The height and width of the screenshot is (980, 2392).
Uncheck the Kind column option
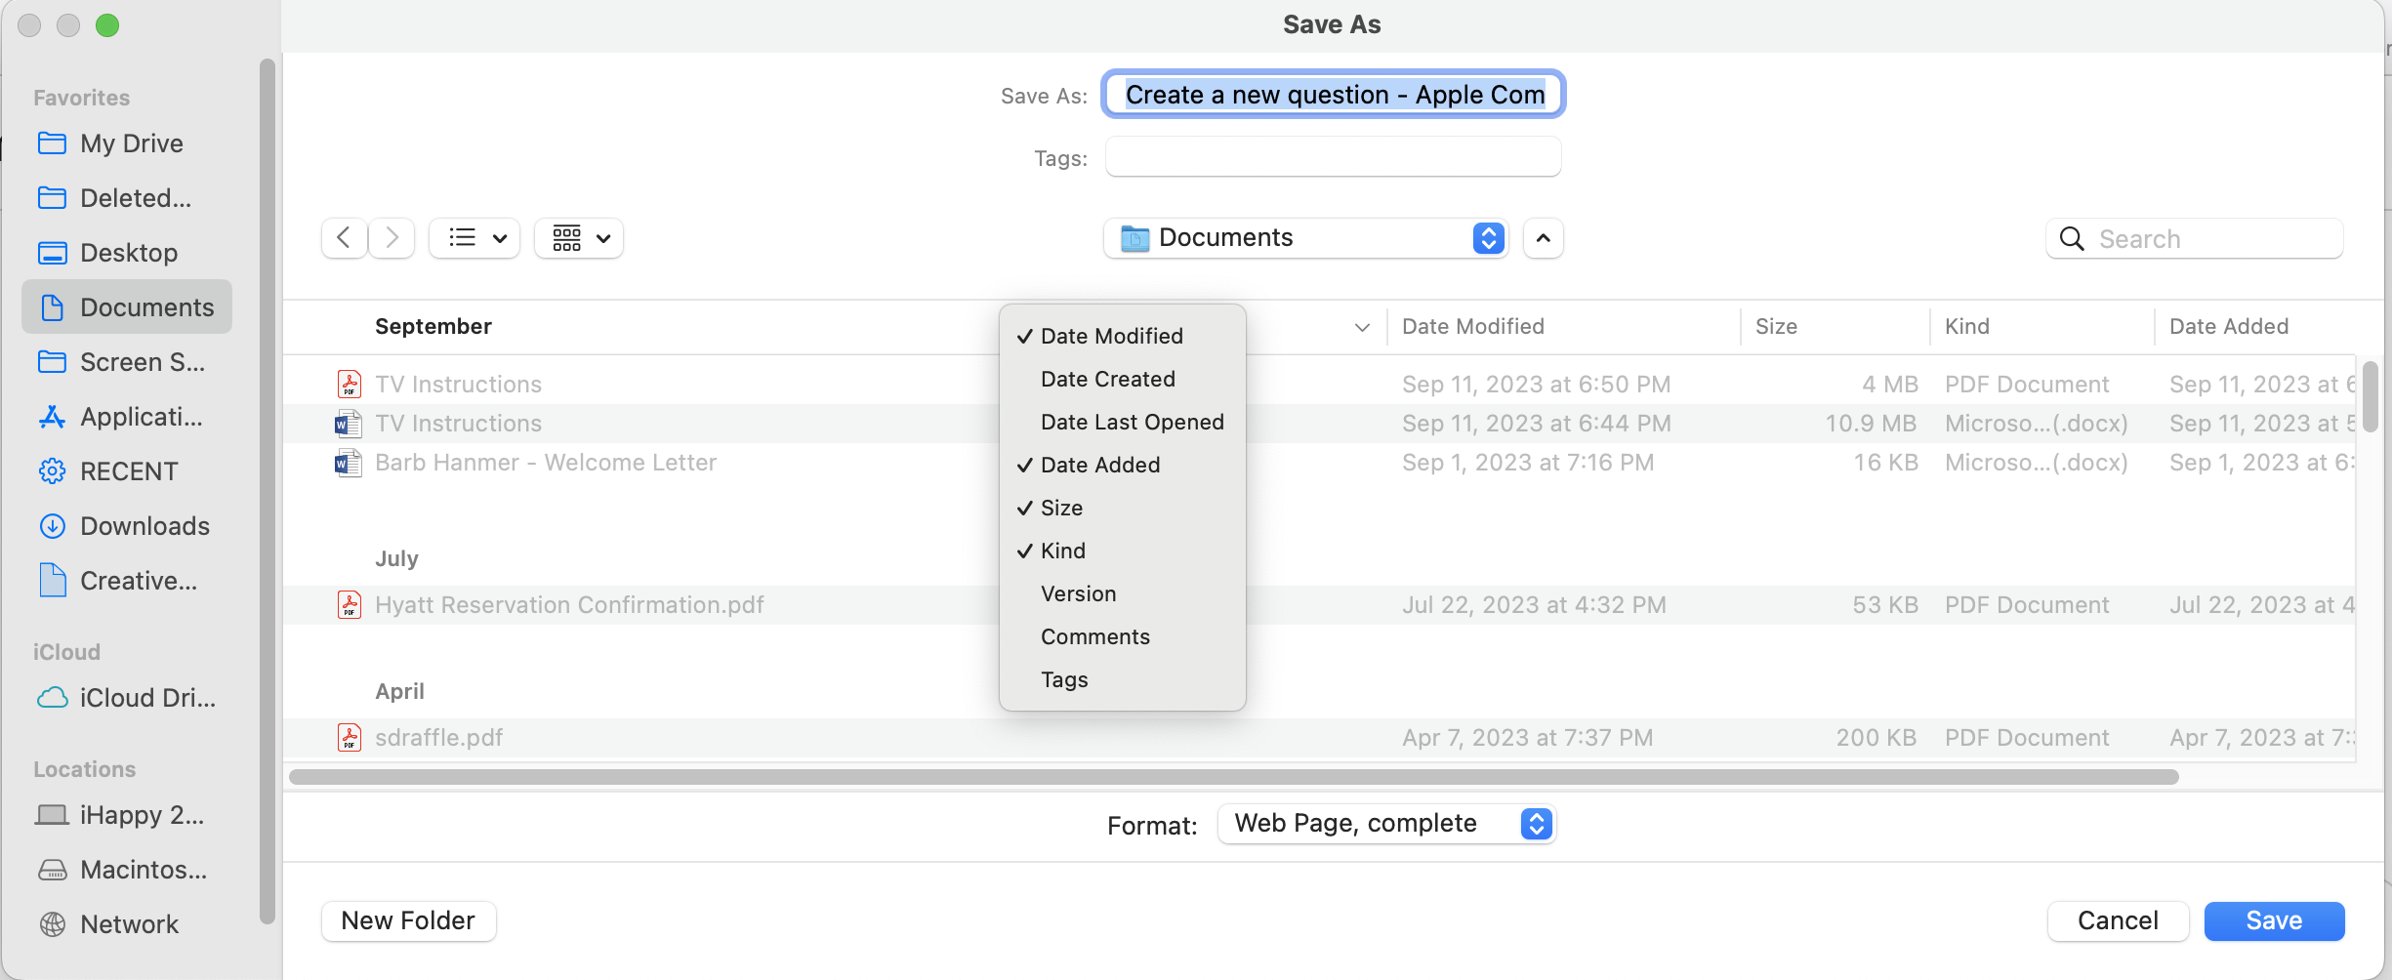pos(1062,551)
